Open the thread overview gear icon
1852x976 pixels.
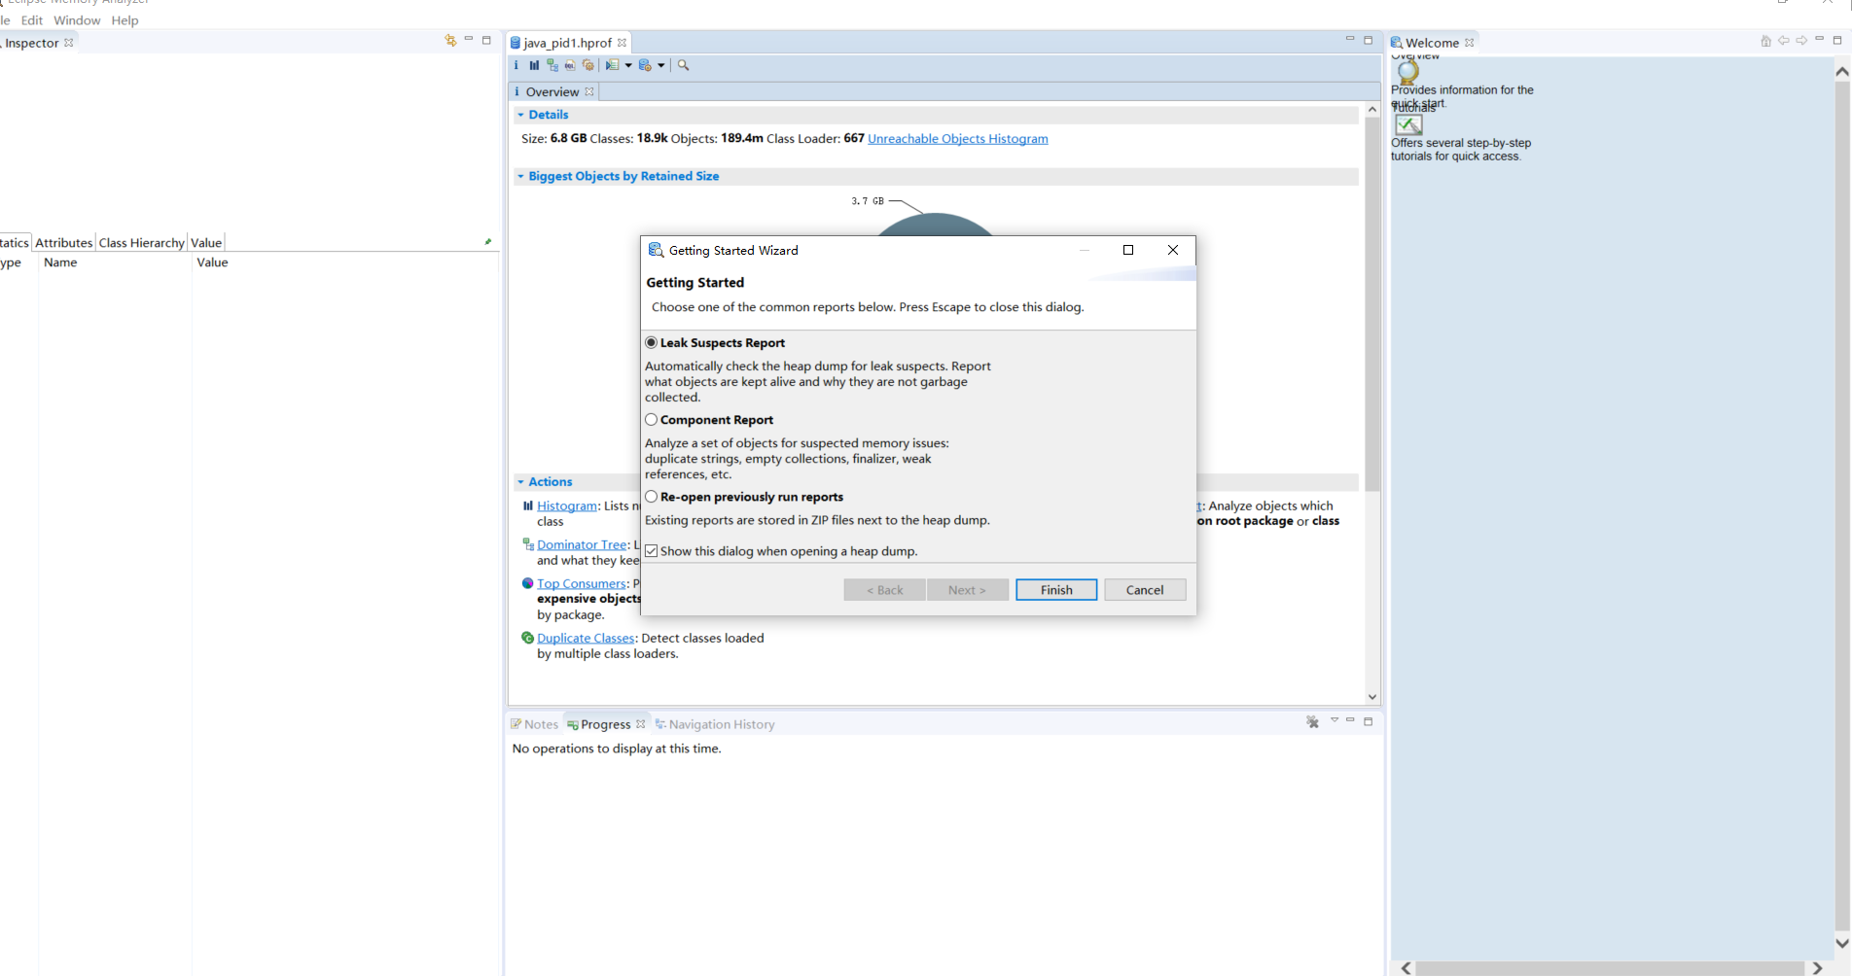(x=588, y=65)
